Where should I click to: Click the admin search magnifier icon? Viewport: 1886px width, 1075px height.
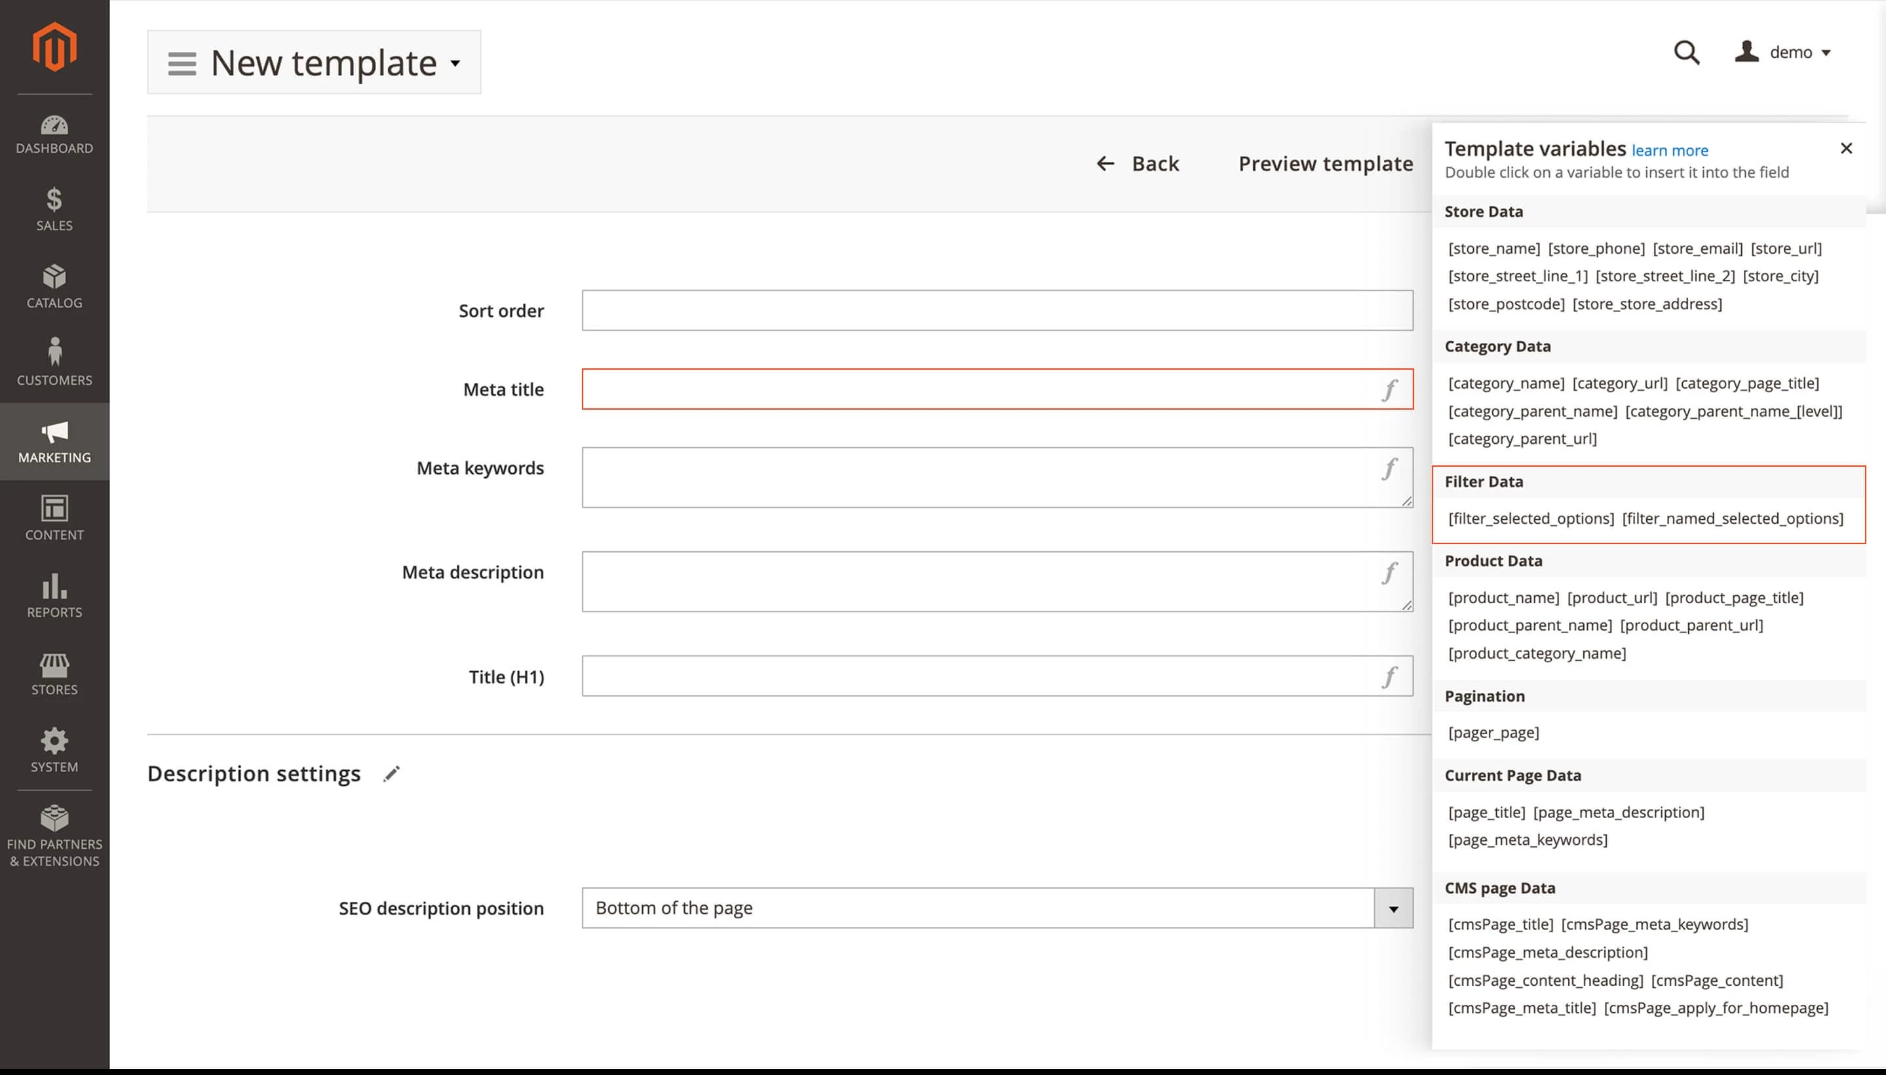(1687, 52)
